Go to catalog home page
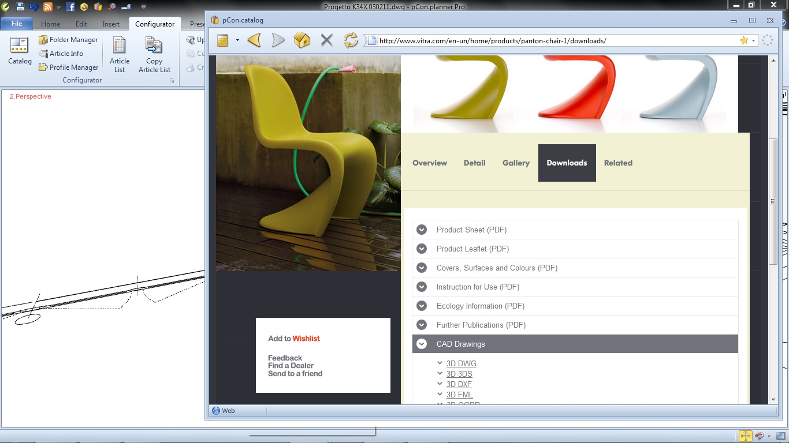Viewport: 789px width, 443px height. click(302, 40)
